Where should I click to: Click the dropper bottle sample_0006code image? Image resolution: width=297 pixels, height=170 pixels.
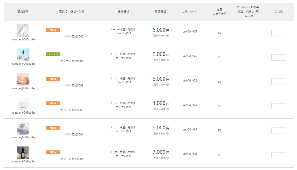[x=23, y=153]
